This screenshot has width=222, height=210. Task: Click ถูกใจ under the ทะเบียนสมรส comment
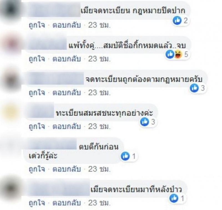[37, 127]
